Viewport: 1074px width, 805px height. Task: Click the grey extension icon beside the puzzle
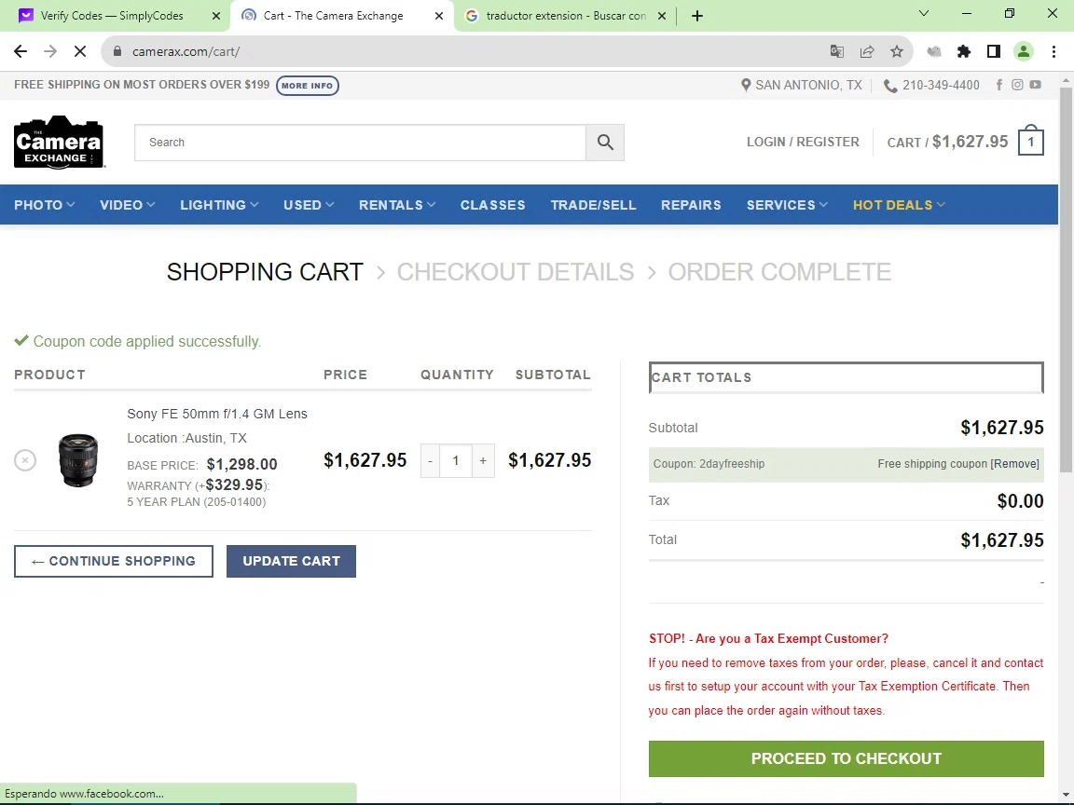933,51
